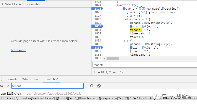197x105 pixels.
Task: Click 'token: n' on line 1833
Action: tap(137, 37)
